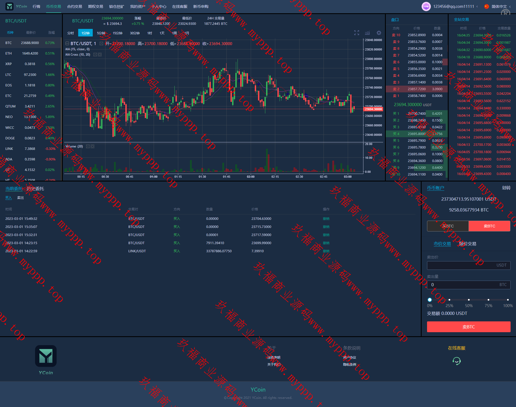
Task: Switch to the buy BTC toggle
Action: tap(448, 226)
